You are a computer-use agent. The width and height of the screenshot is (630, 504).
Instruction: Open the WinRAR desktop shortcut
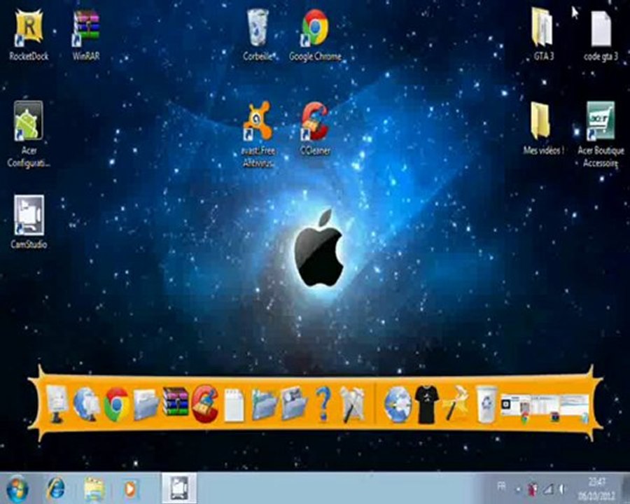86,36
